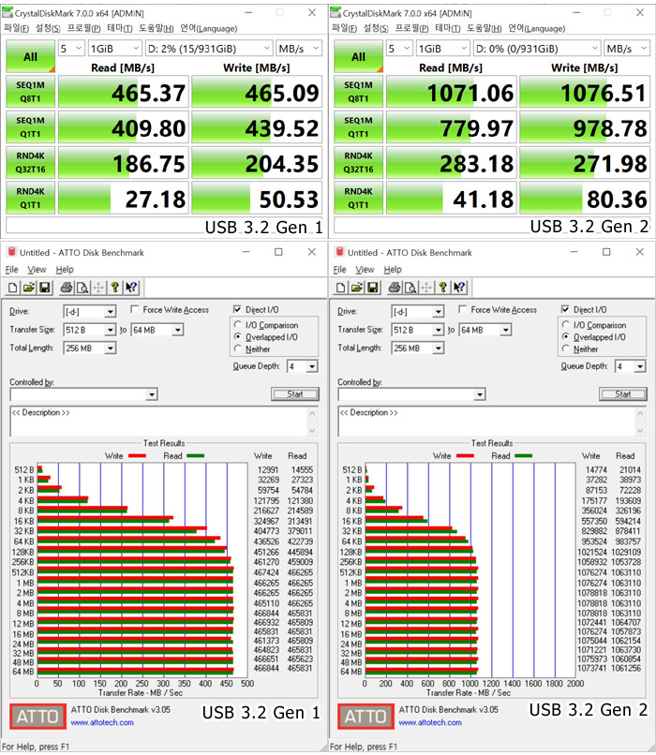Click green All button in left CrystalDiskMark
The height and width of the screenshot is (755, 656).
[x=30, y=57]
